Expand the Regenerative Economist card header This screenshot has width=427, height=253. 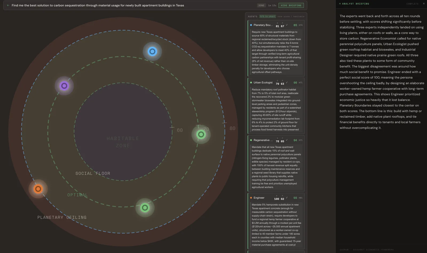click(263, 140)
